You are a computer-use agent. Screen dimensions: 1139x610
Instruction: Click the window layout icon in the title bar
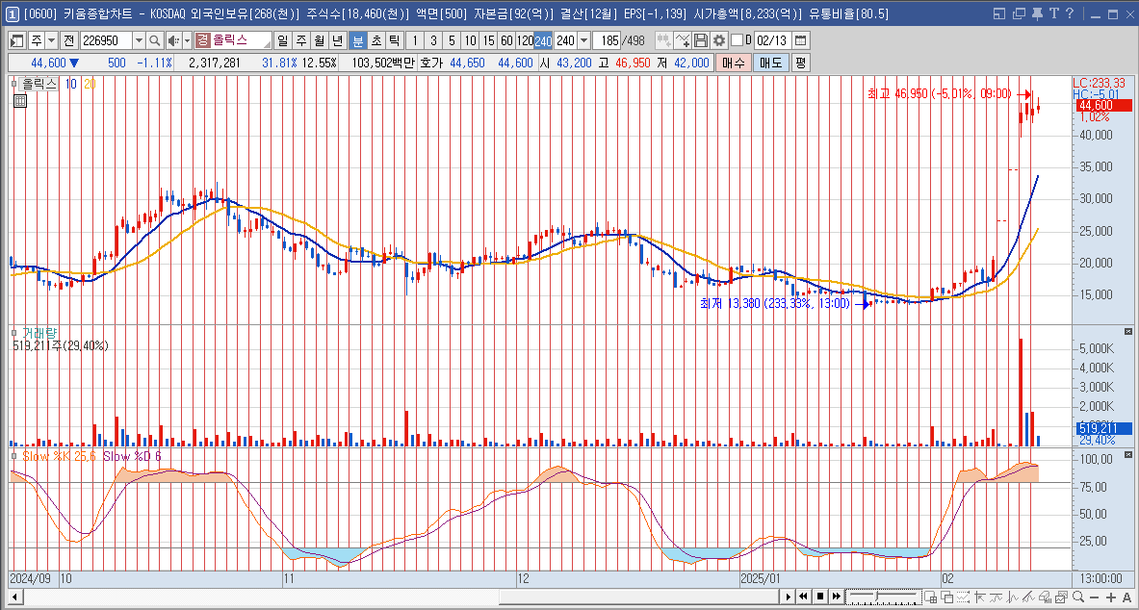tap(999, 13)
